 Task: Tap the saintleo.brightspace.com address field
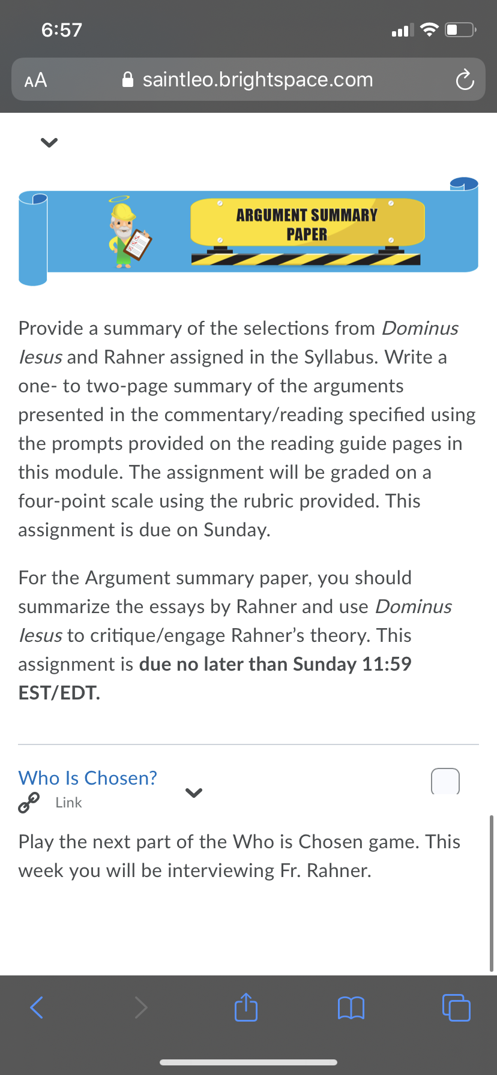click(x=248, y=79)
